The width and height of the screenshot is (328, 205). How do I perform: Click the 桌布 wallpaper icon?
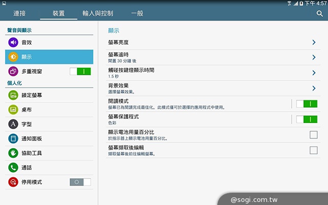coord(13,110)
